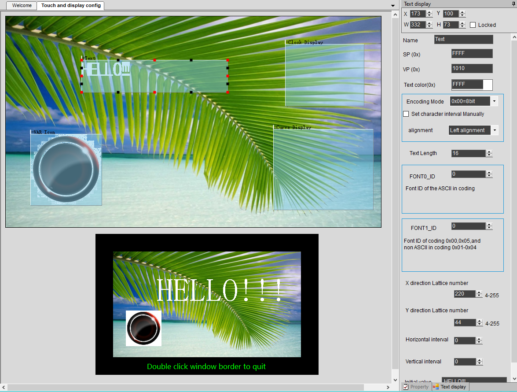Edit the Initial value field

(474, 380)
